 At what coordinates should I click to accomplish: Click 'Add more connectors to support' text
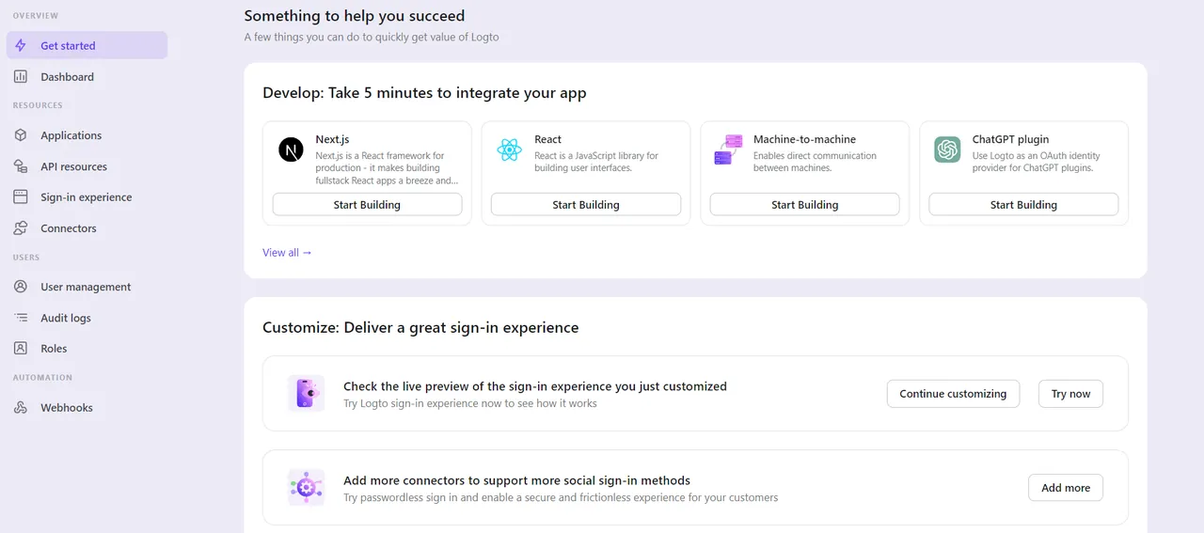coord(516,480)
